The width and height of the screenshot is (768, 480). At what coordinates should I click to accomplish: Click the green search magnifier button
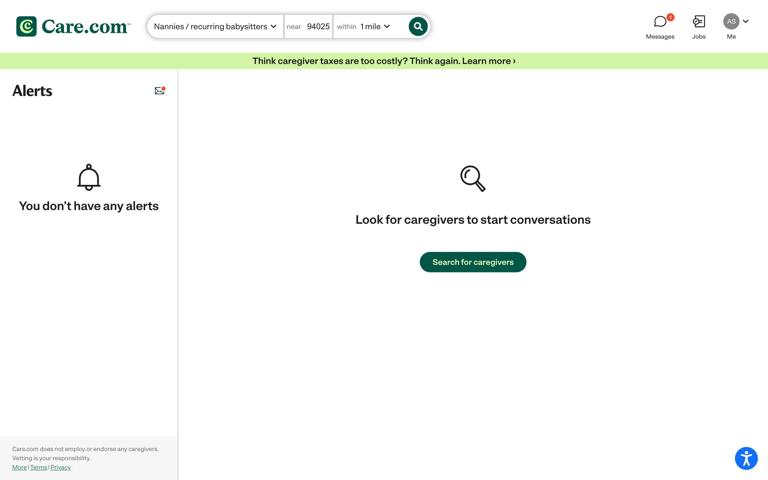point(418,26)
